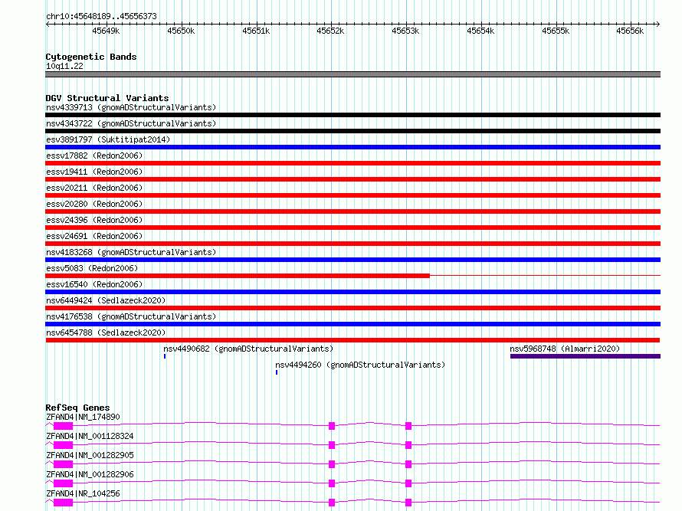Select the nsv5968748 purple variant bar

[585, 356]
